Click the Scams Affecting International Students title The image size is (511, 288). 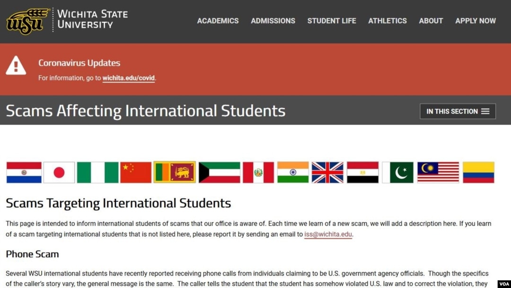click(145, 111)
